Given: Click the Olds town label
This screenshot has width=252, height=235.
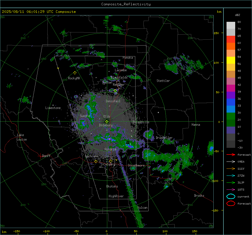Looking at the screenshot, I should (107, 117).
